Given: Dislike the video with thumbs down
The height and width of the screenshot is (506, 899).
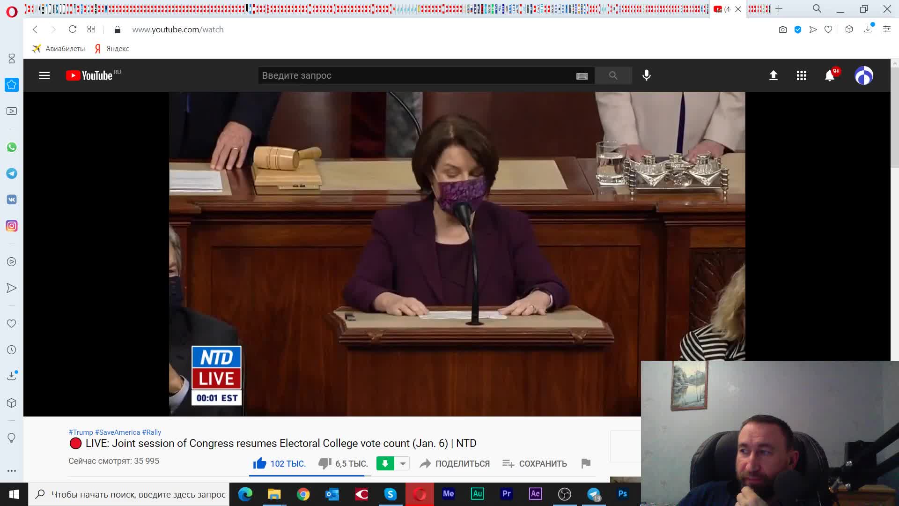Looking at the screenshot, I should (325, 463).
